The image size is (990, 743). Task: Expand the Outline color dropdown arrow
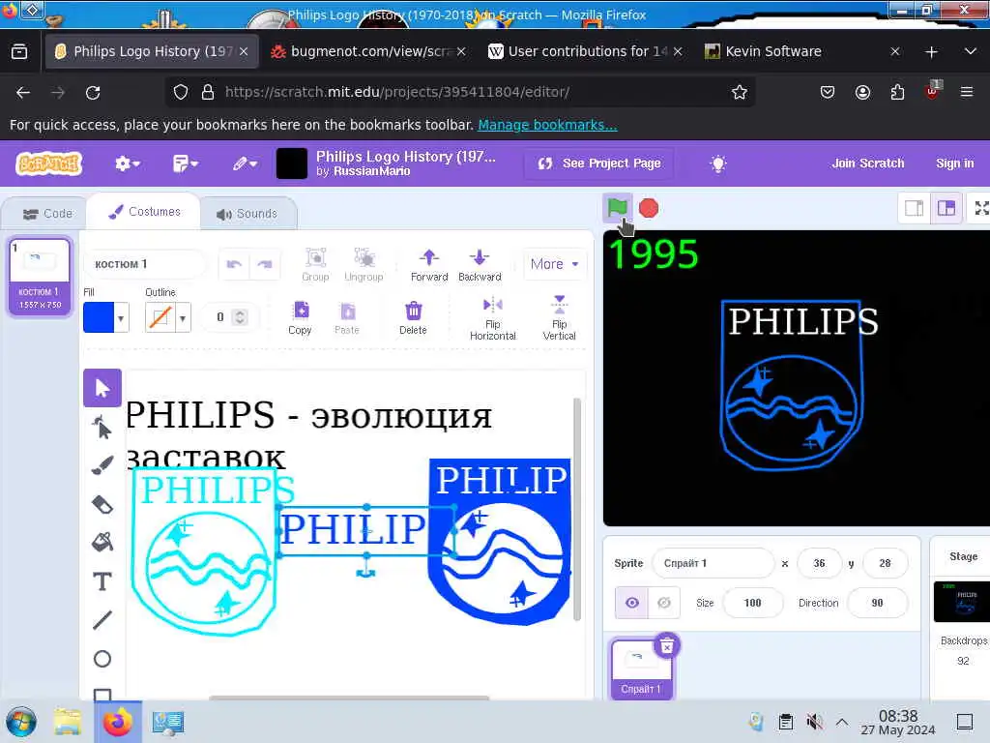[x=183, y=317]
